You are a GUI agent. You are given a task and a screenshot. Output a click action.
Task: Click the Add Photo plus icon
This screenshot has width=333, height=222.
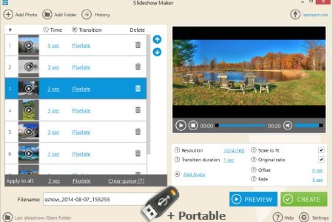point(8,15)
